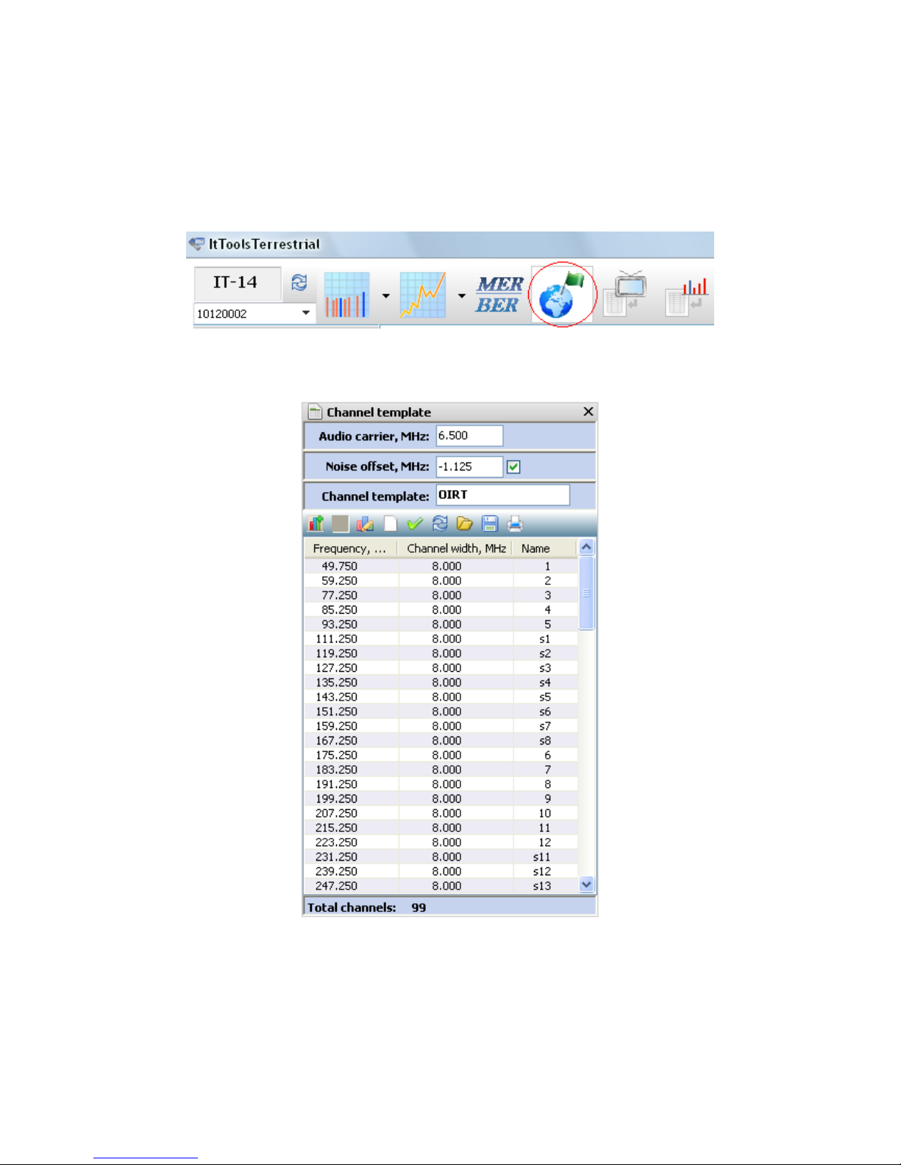This screenshot has width=901, height=1165.
Task: Create a new blank template
Action: point(391,523)
